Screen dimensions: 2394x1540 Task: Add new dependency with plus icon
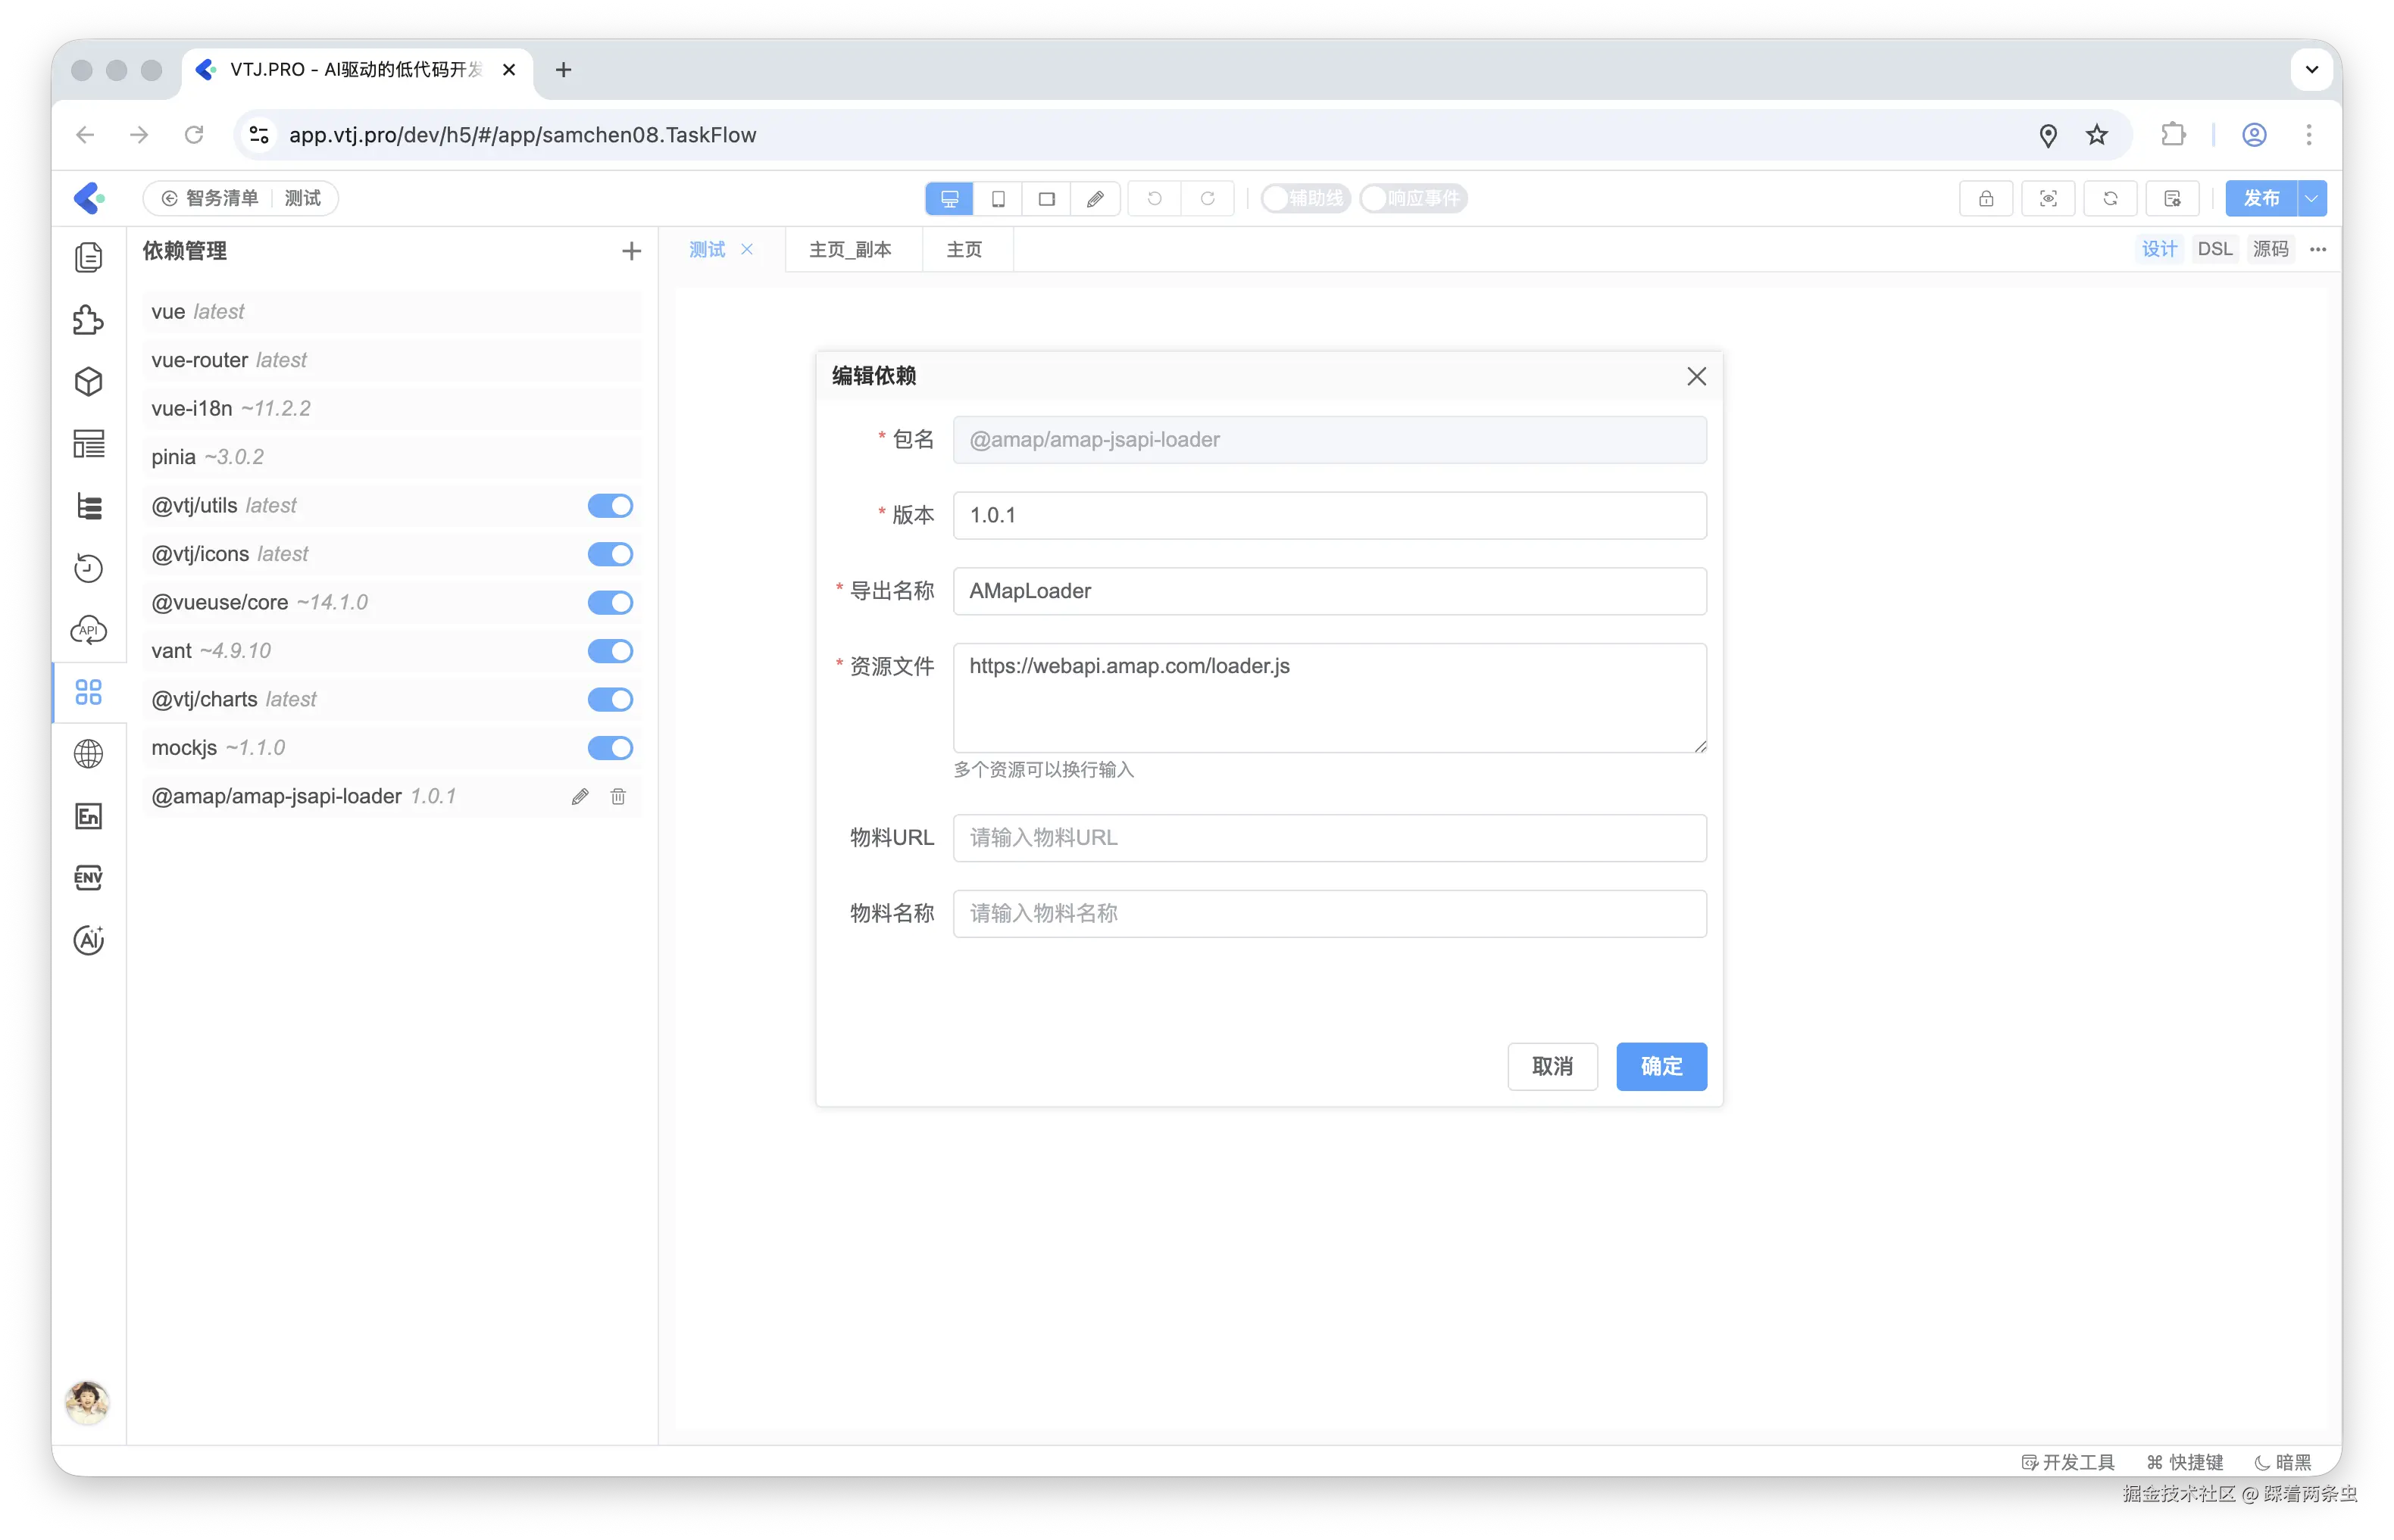click(x=631, y=251)
